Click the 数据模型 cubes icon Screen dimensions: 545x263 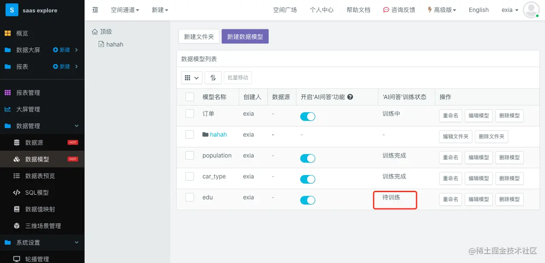pos(17,159)
